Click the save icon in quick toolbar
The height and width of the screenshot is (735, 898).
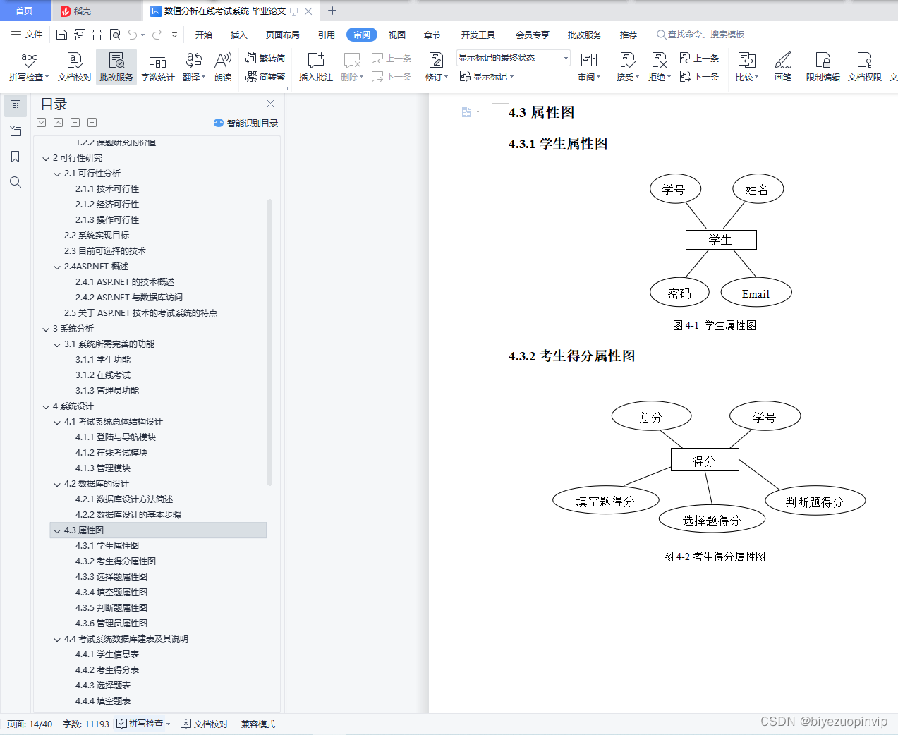pos(61,35)
